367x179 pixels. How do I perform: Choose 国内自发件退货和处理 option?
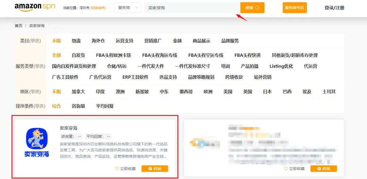74,66
